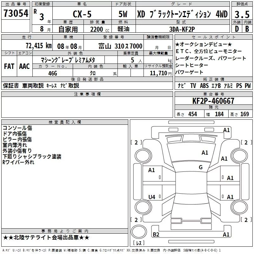Click the 検査員記入欄 section header
254x254 pixels.
[x=65, y=122]
